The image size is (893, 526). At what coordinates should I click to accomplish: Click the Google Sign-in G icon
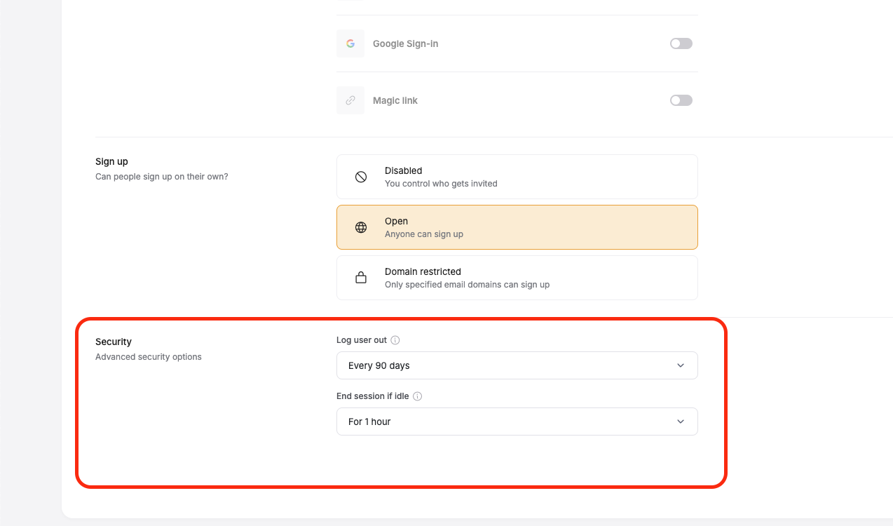pos(350,43)
